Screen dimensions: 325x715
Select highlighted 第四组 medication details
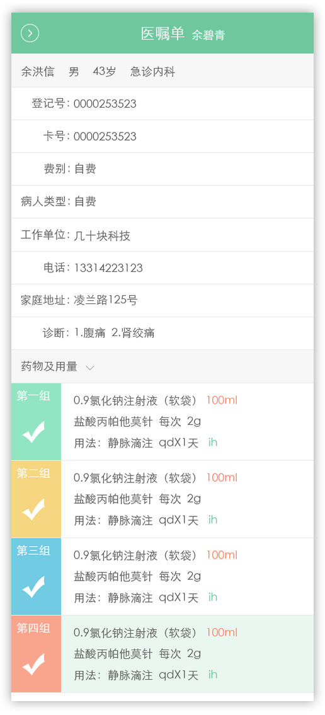click(187, 654)
